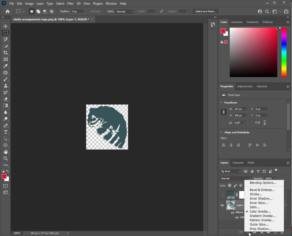Open the Opacity dropdown arrow
The width and height of the screenshot is (292, 236).
click(x=275, y=178)
